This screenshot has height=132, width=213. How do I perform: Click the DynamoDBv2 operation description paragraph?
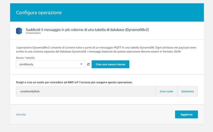[x=106, y=49]
